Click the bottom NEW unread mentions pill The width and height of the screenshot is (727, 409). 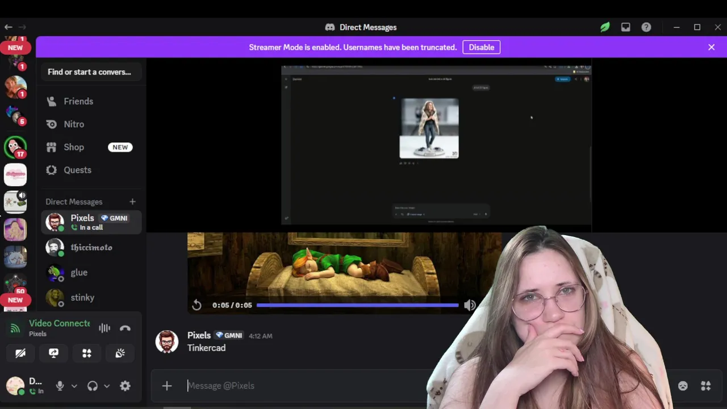tap(15, 300)
